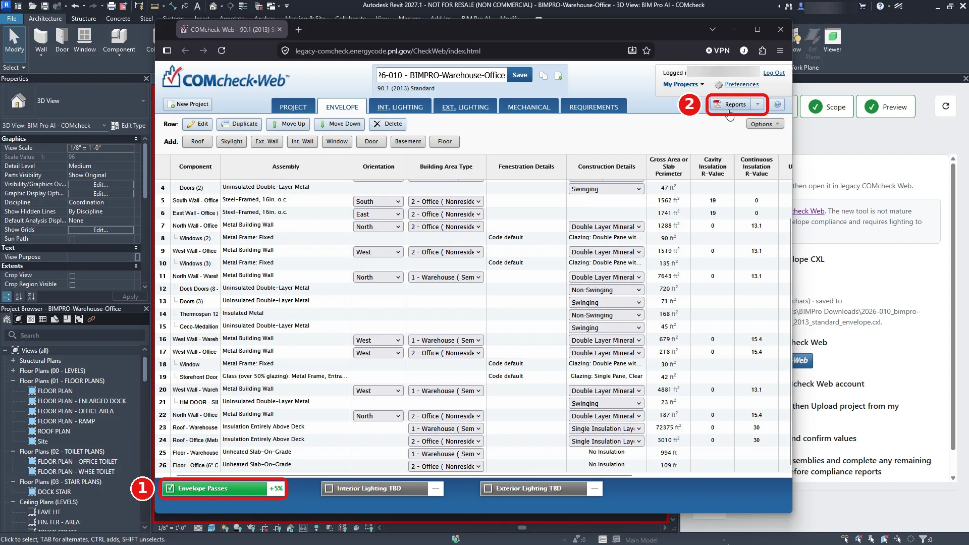Screen dimensions: 969x545
Task: Enable the Crop View checkbox
Action: click(x=72, y=276)
